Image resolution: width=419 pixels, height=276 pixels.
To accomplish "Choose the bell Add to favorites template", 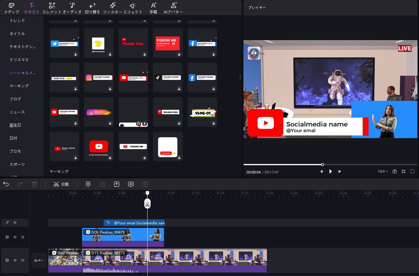I will [x=99, y=43].
